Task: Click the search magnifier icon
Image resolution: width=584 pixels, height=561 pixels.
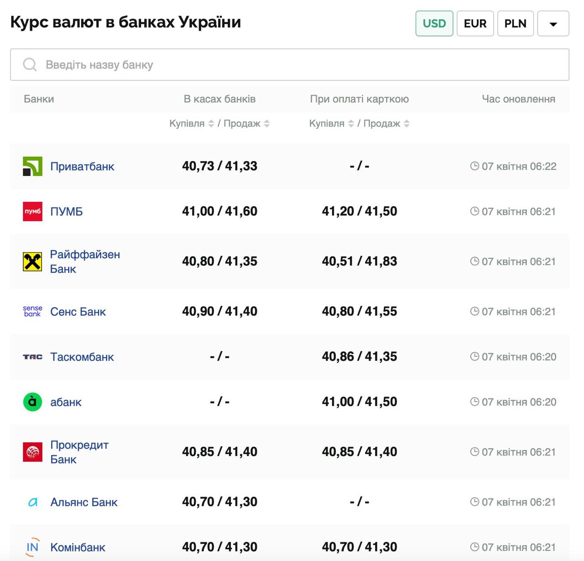Action: pos(30,65)
